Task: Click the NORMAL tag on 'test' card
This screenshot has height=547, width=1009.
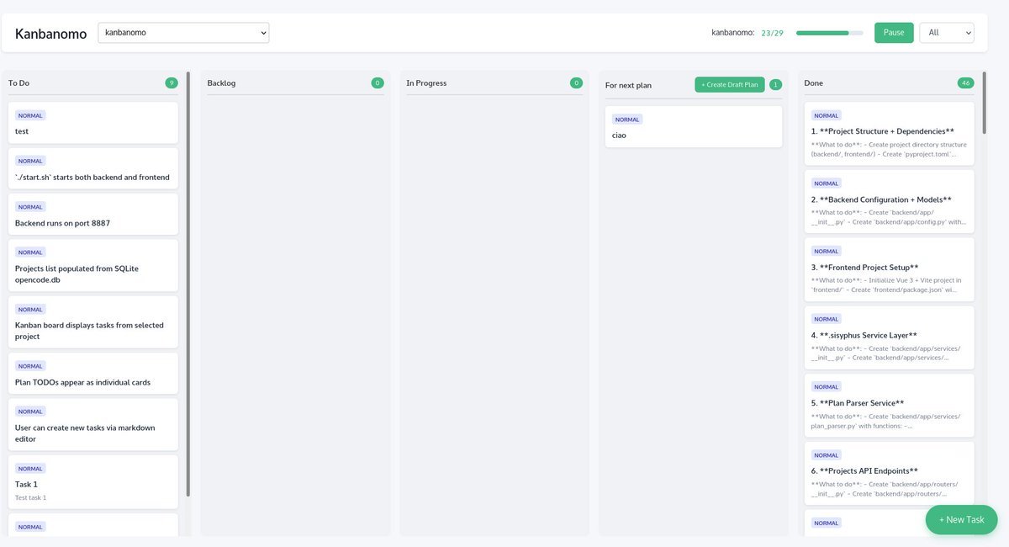Action: (30, 115)
